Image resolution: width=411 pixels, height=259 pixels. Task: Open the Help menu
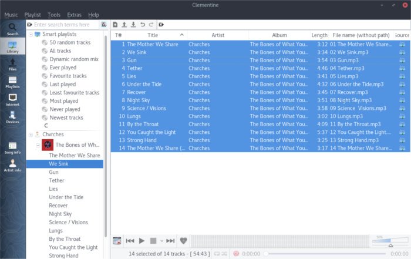[93, 15]
